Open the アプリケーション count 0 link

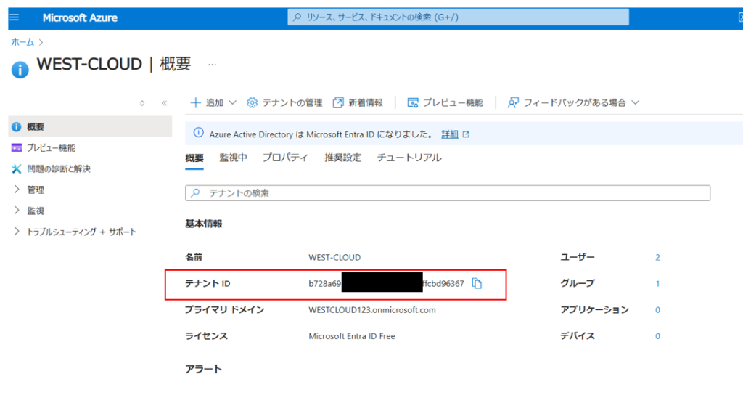point(657,310)
